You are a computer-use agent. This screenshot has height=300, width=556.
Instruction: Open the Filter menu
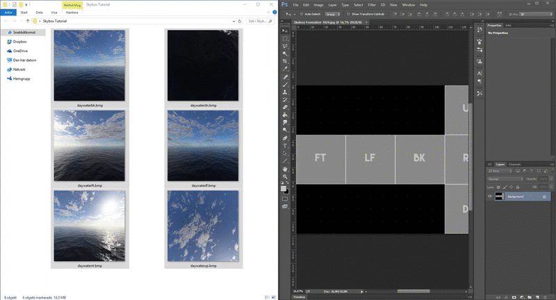pos(372,5)
